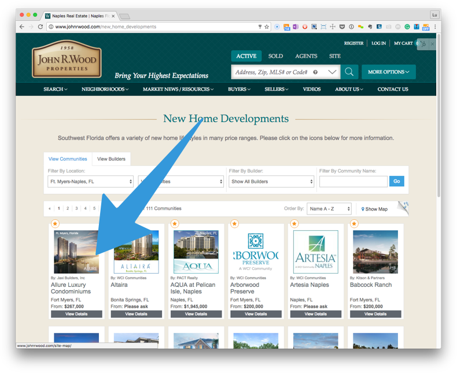The image size is (457, 373).
Task: Click View Details for Arborwood Preserve
Action: pyautogui.click(x=256, y=314)
